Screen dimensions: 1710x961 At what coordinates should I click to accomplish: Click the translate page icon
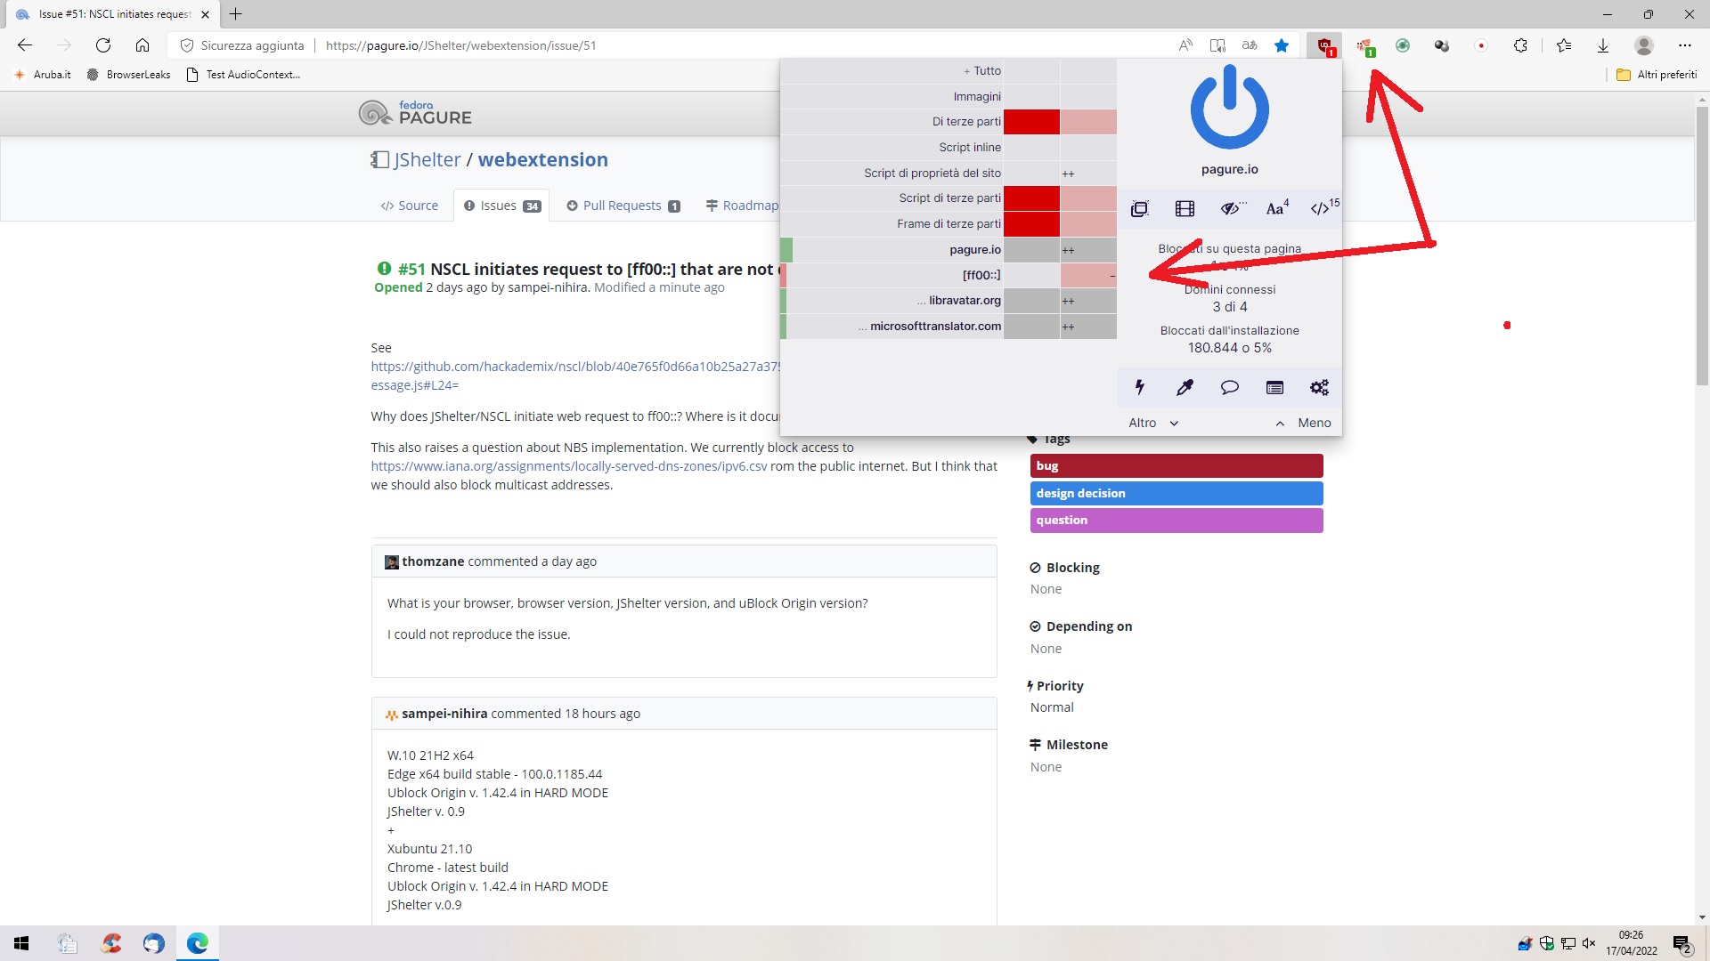tap(1250, 45)
